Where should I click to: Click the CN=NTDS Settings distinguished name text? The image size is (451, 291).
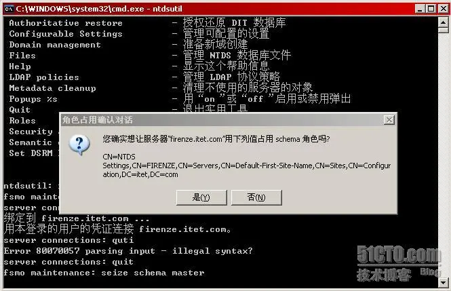pos(246,166)
